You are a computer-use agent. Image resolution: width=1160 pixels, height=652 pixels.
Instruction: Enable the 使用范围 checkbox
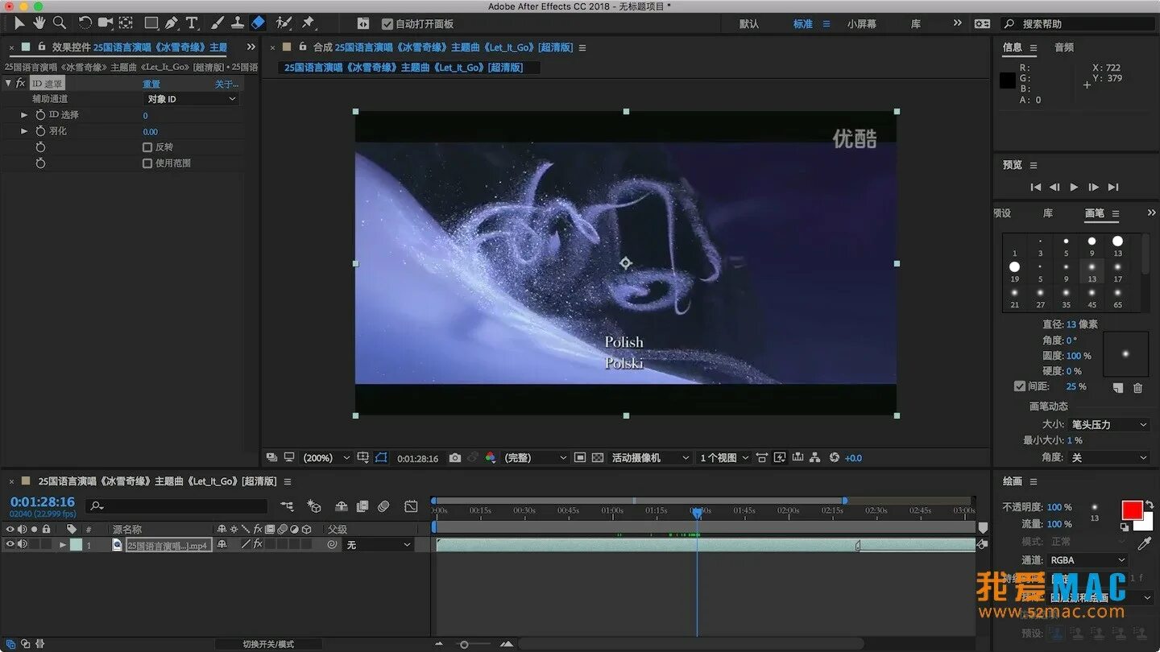(x=147, y=163)
